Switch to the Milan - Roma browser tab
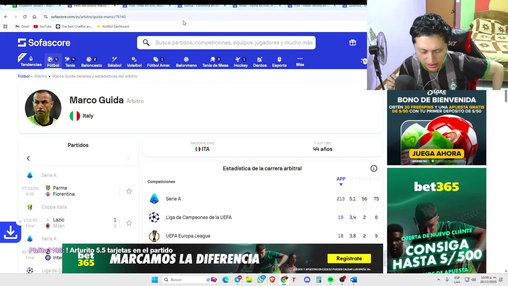 tap(257, 6)
